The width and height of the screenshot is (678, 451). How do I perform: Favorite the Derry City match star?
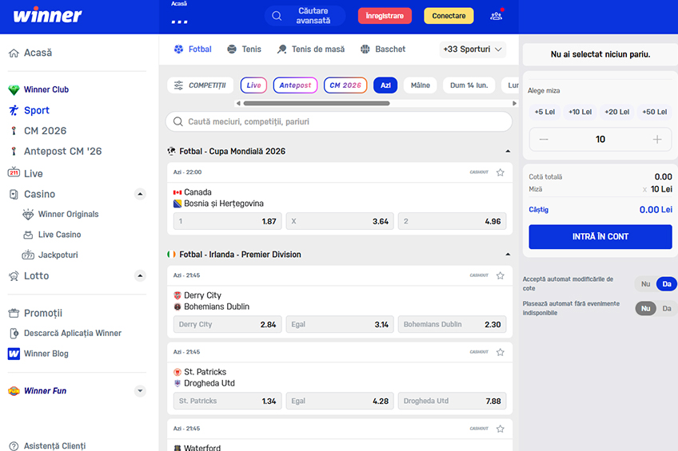[x=501, y=275]
